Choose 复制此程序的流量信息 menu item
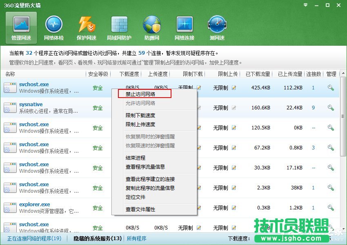Screen dimensions: 347x245 coord(150,188)
